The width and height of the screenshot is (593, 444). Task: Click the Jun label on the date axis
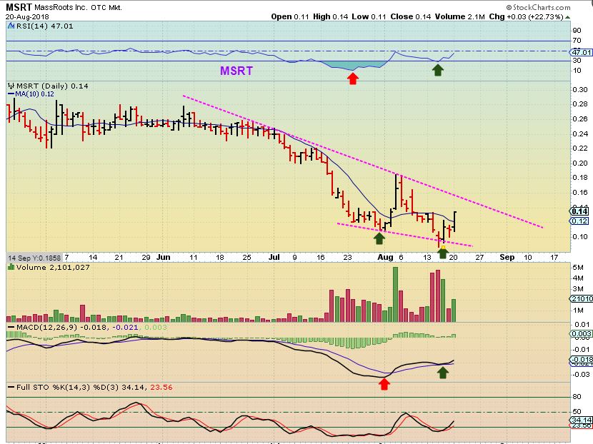pyautogui.click(x=163, y=257)
